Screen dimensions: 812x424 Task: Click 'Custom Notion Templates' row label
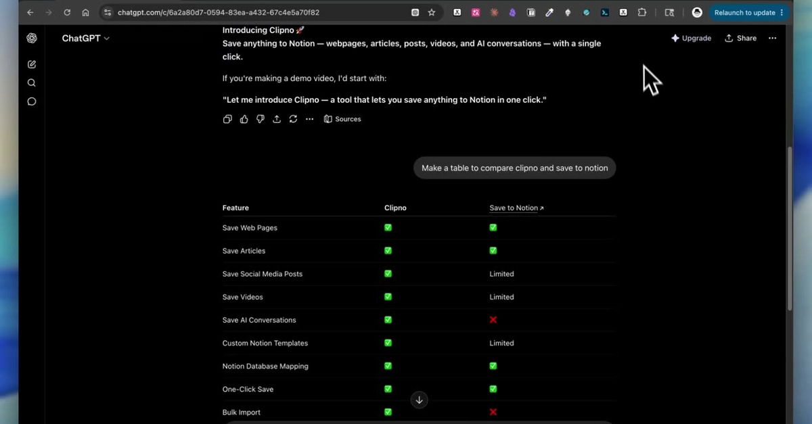(x=264, y=343)
